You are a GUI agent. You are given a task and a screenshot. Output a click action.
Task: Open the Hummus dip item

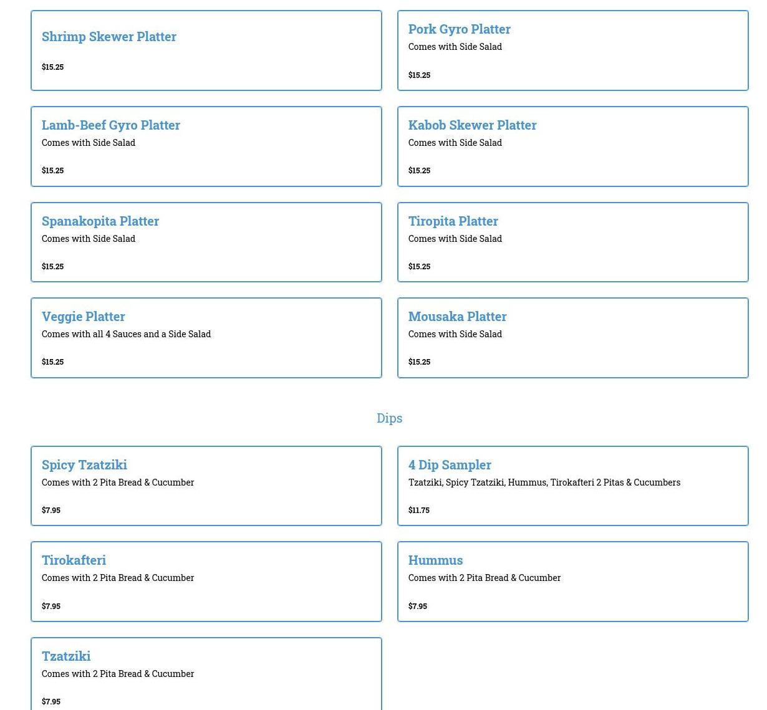click(x=573, y=582)
